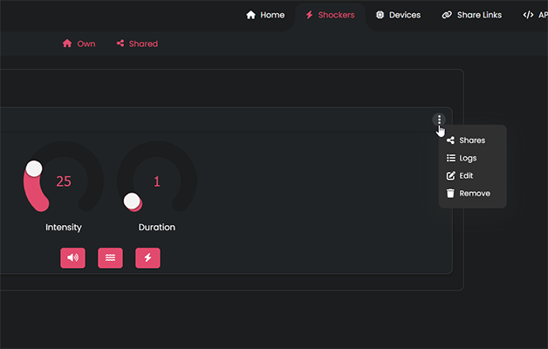Click the Intensity dial knob handle
548x349 pixels.
pos(34,168)
